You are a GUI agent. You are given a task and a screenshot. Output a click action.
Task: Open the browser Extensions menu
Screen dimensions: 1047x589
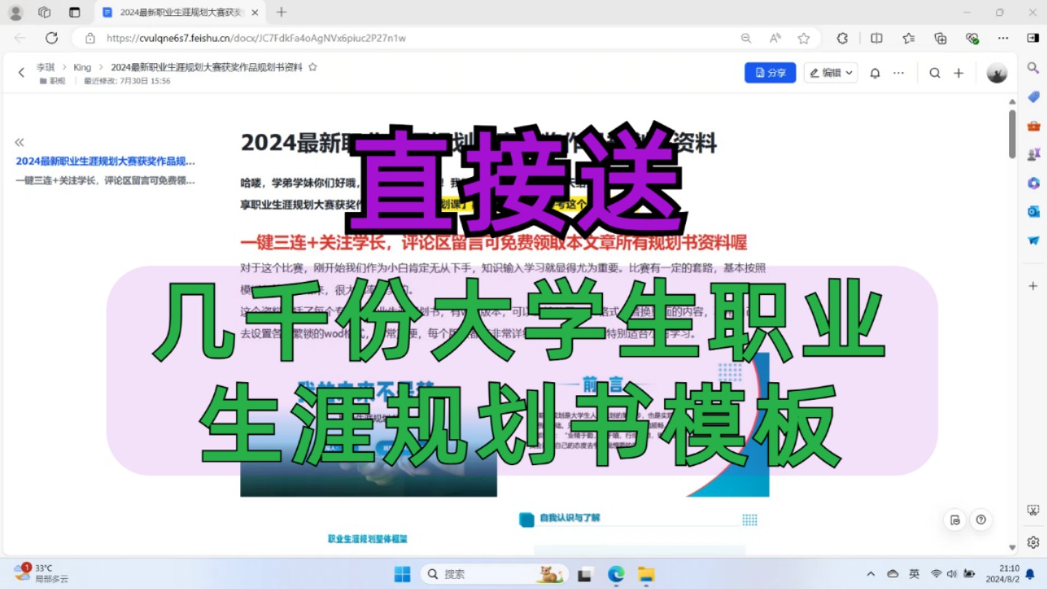coord(842,38)
